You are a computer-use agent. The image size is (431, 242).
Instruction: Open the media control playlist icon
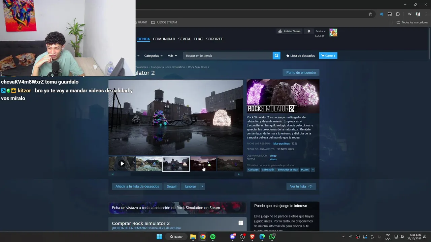[x=410, y=14]
